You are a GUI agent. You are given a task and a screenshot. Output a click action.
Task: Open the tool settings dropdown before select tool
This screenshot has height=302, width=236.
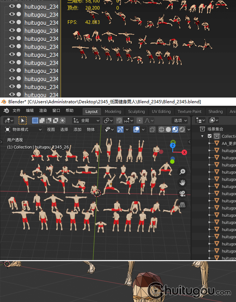(9, 120)
